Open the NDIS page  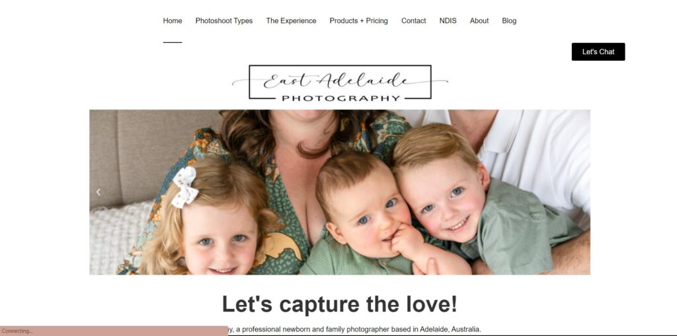tap(448, 20)
